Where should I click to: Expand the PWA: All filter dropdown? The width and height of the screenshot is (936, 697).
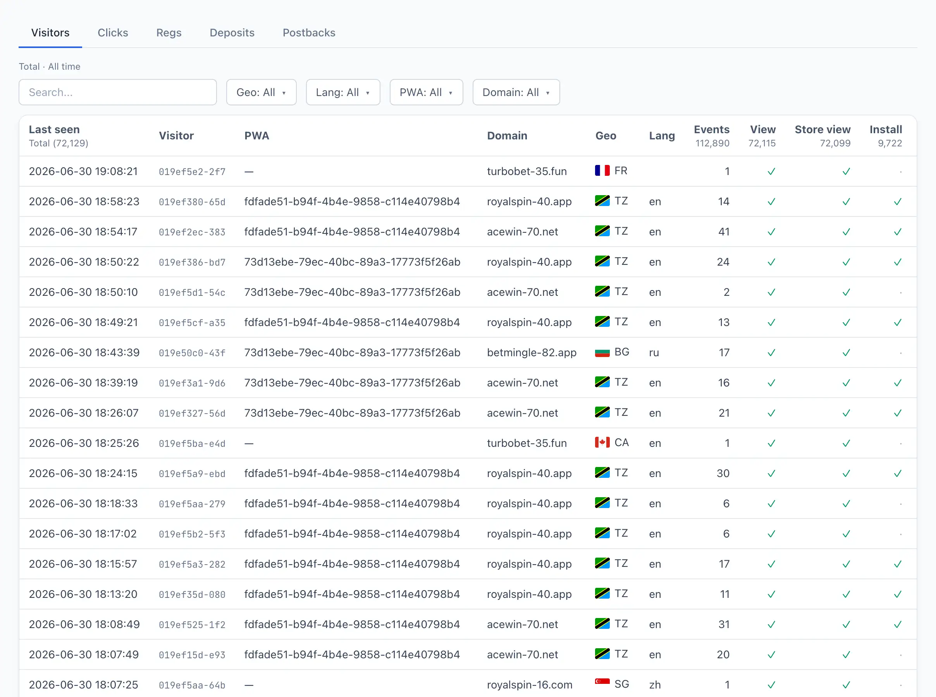tap(426, 92)
